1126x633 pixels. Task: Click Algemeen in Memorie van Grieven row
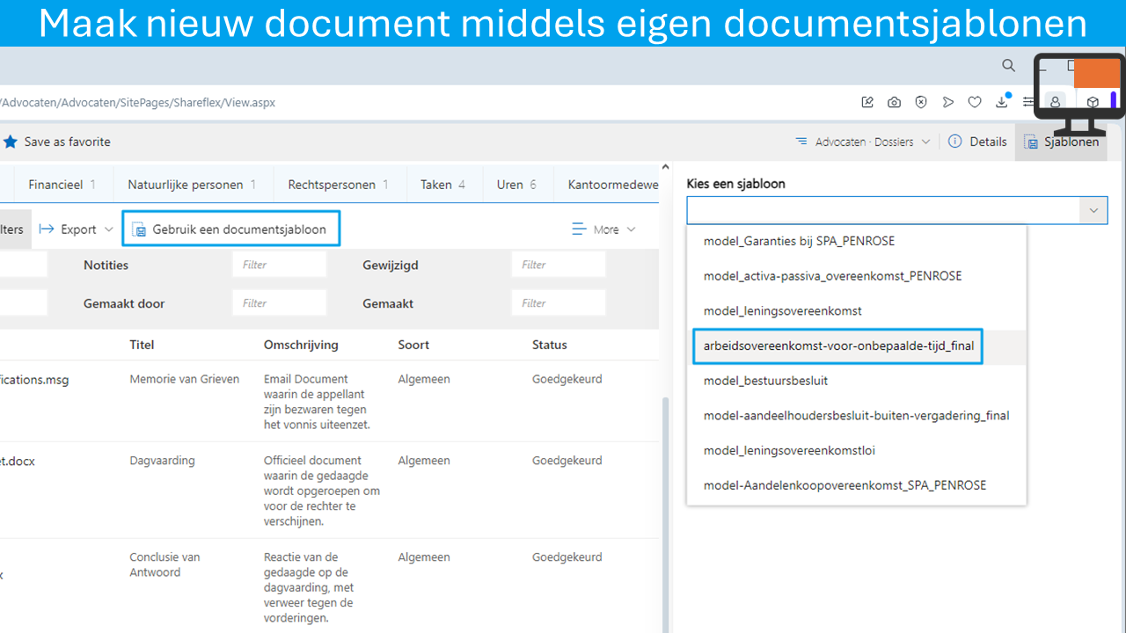click(x=424, y=379)
